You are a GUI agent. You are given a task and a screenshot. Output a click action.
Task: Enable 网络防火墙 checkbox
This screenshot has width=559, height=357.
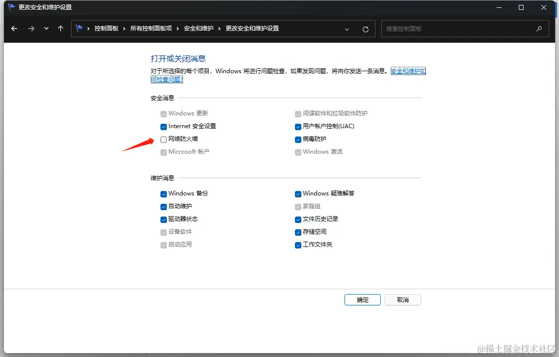point(163,139)
